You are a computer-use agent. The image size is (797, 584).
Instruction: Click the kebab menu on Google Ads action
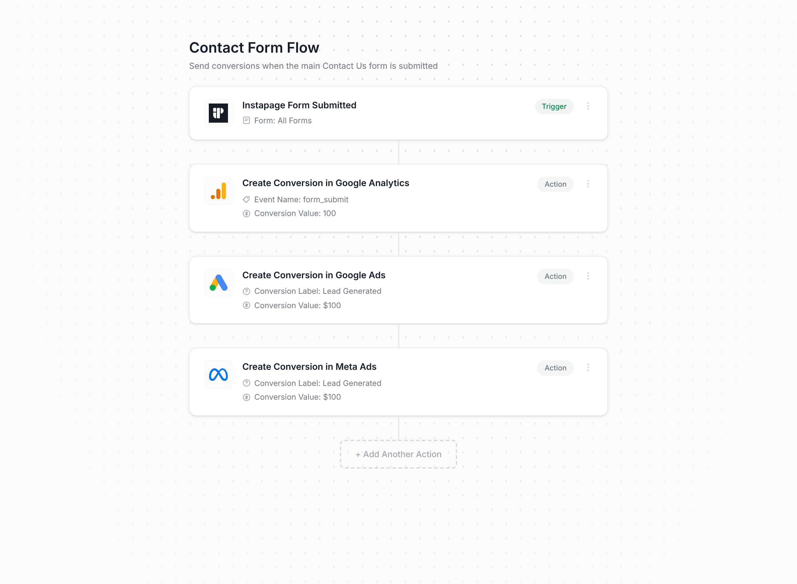click(x=588, y=276)
